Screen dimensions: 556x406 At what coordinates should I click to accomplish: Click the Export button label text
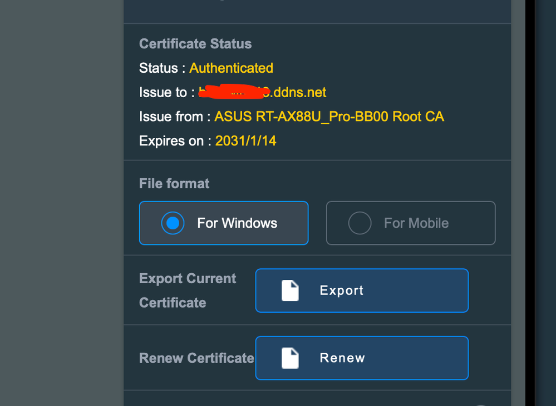pyautogui.click(x=342, y=290)
